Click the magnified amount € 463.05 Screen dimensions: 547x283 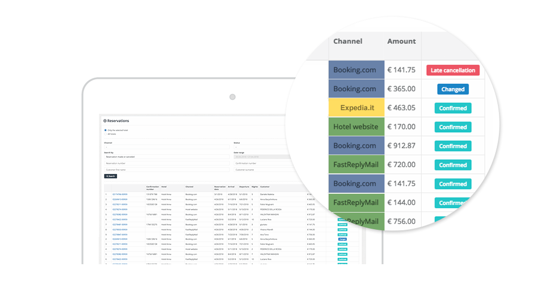coord(401,108)
